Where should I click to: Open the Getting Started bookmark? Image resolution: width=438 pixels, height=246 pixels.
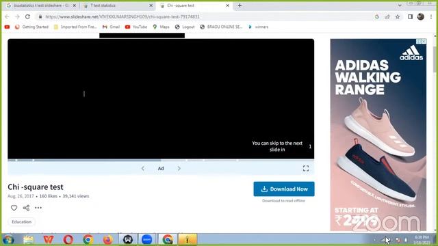(x=32, y=27)
